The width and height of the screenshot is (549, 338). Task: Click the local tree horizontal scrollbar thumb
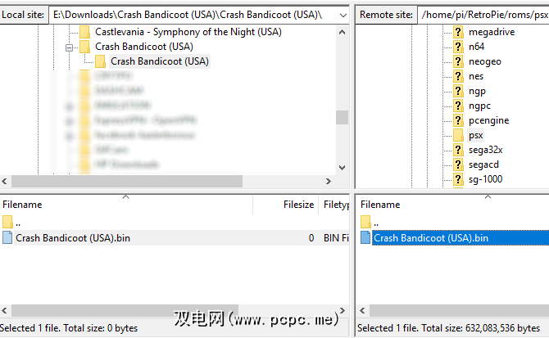pos(127,182)
